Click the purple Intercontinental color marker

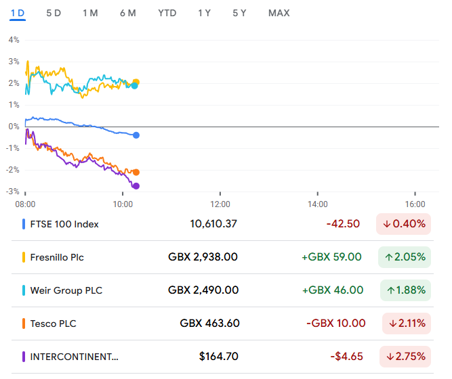click(x=24, y=357)
